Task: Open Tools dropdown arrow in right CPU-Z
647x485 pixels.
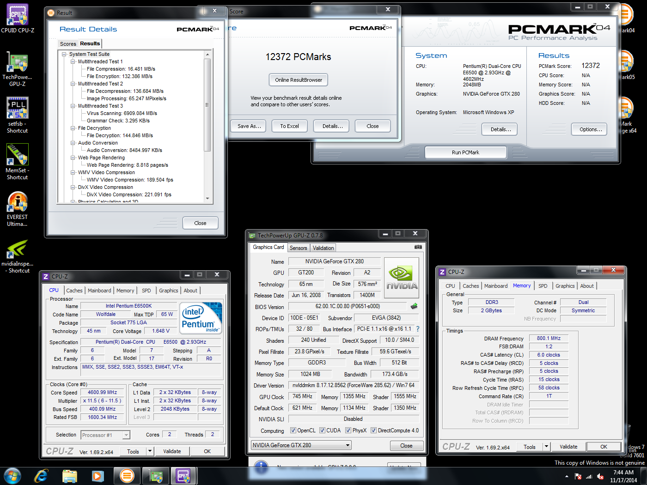Action: click(546, 447)
